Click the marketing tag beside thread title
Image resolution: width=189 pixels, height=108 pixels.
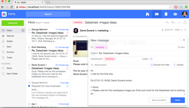(x=78, y=22)
